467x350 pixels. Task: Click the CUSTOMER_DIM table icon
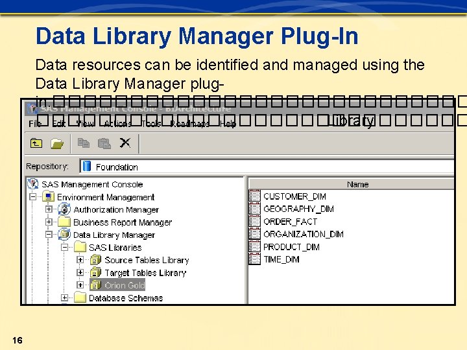(254, 196)
